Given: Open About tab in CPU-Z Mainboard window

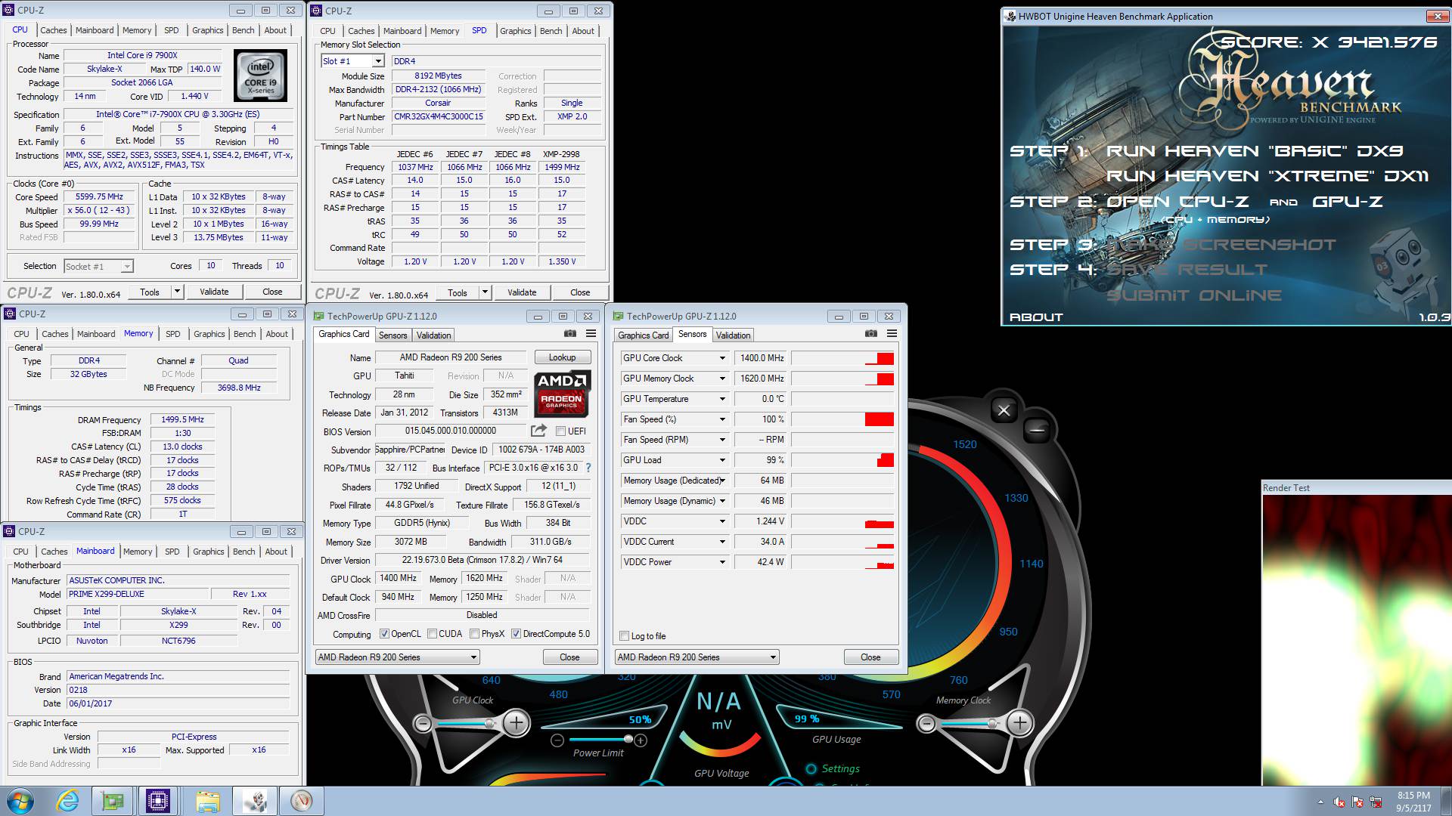Looking at the screenshot, I should click(276, 552).
